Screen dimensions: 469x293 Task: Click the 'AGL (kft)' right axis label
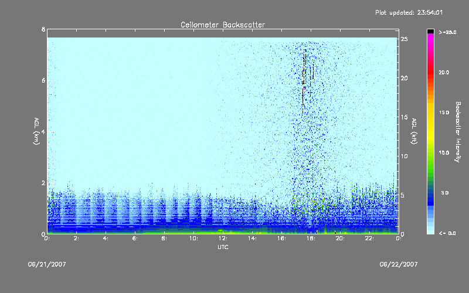[414, 131]
